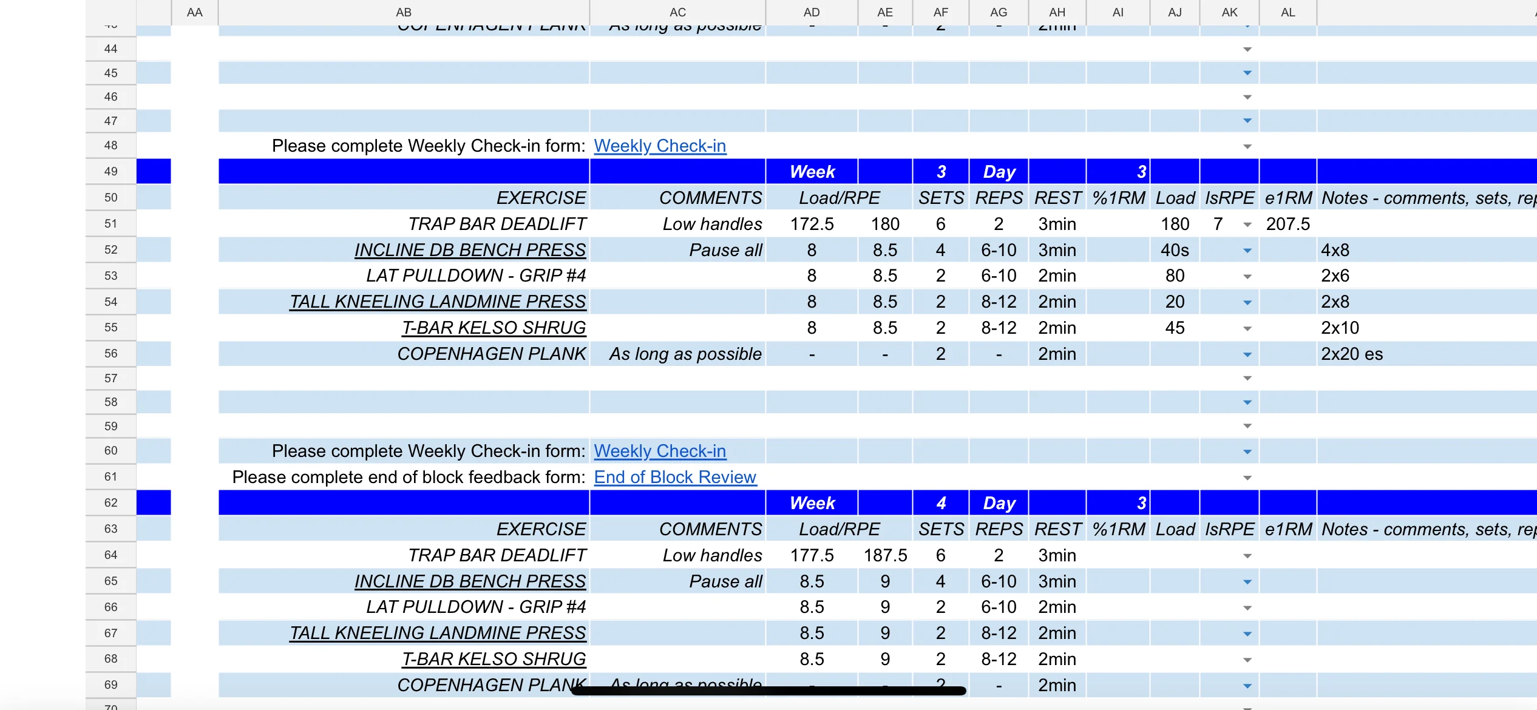Open dropdown arrow in row 52 Incline DB Bench
This screenshot has width=1537, height=710.
pos(1247,251)
